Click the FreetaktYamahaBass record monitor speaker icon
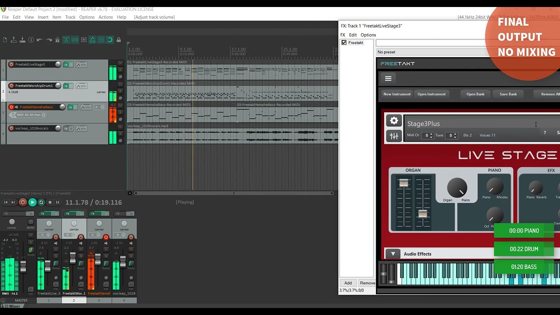This screenshot has height=315, width=560. [17, 107]
